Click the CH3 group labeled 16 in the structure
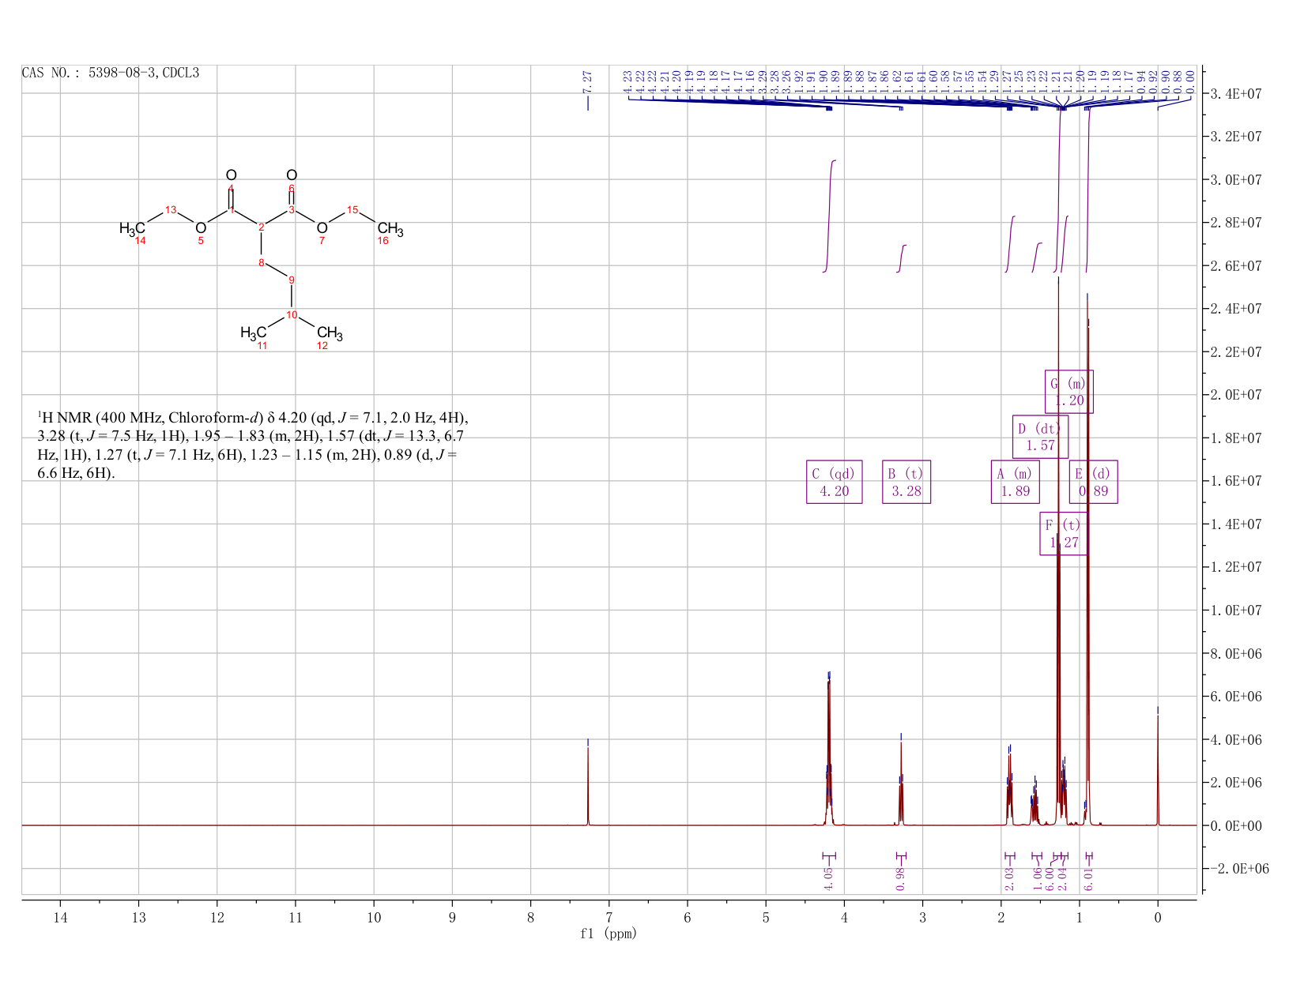 [390, 231]
